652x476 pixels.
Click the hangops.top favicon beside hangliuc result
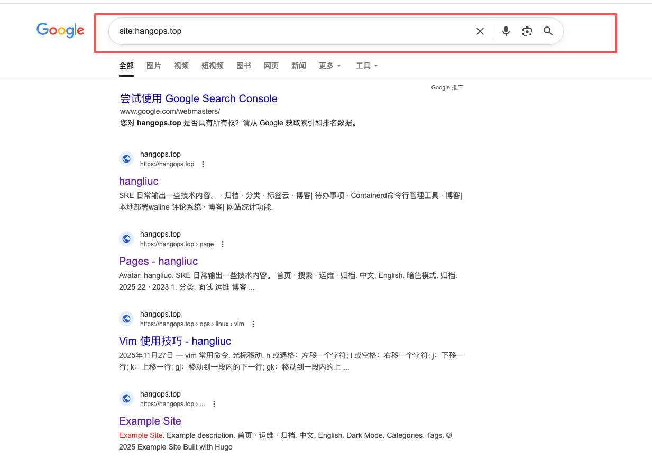[126, 158]
